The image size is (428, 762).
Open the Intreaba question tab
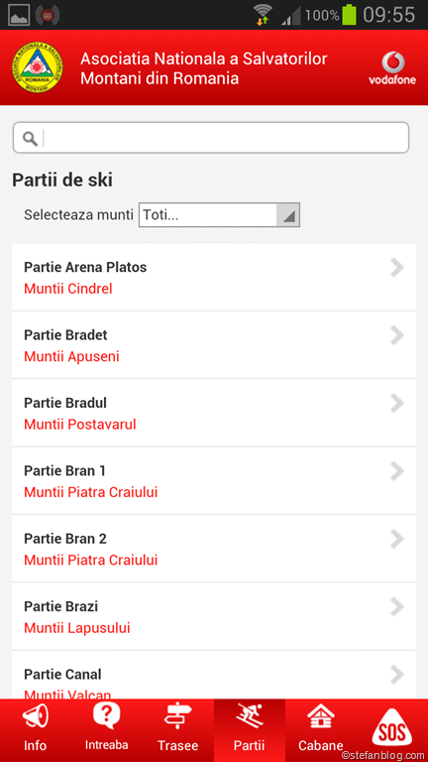click(107, 730)
